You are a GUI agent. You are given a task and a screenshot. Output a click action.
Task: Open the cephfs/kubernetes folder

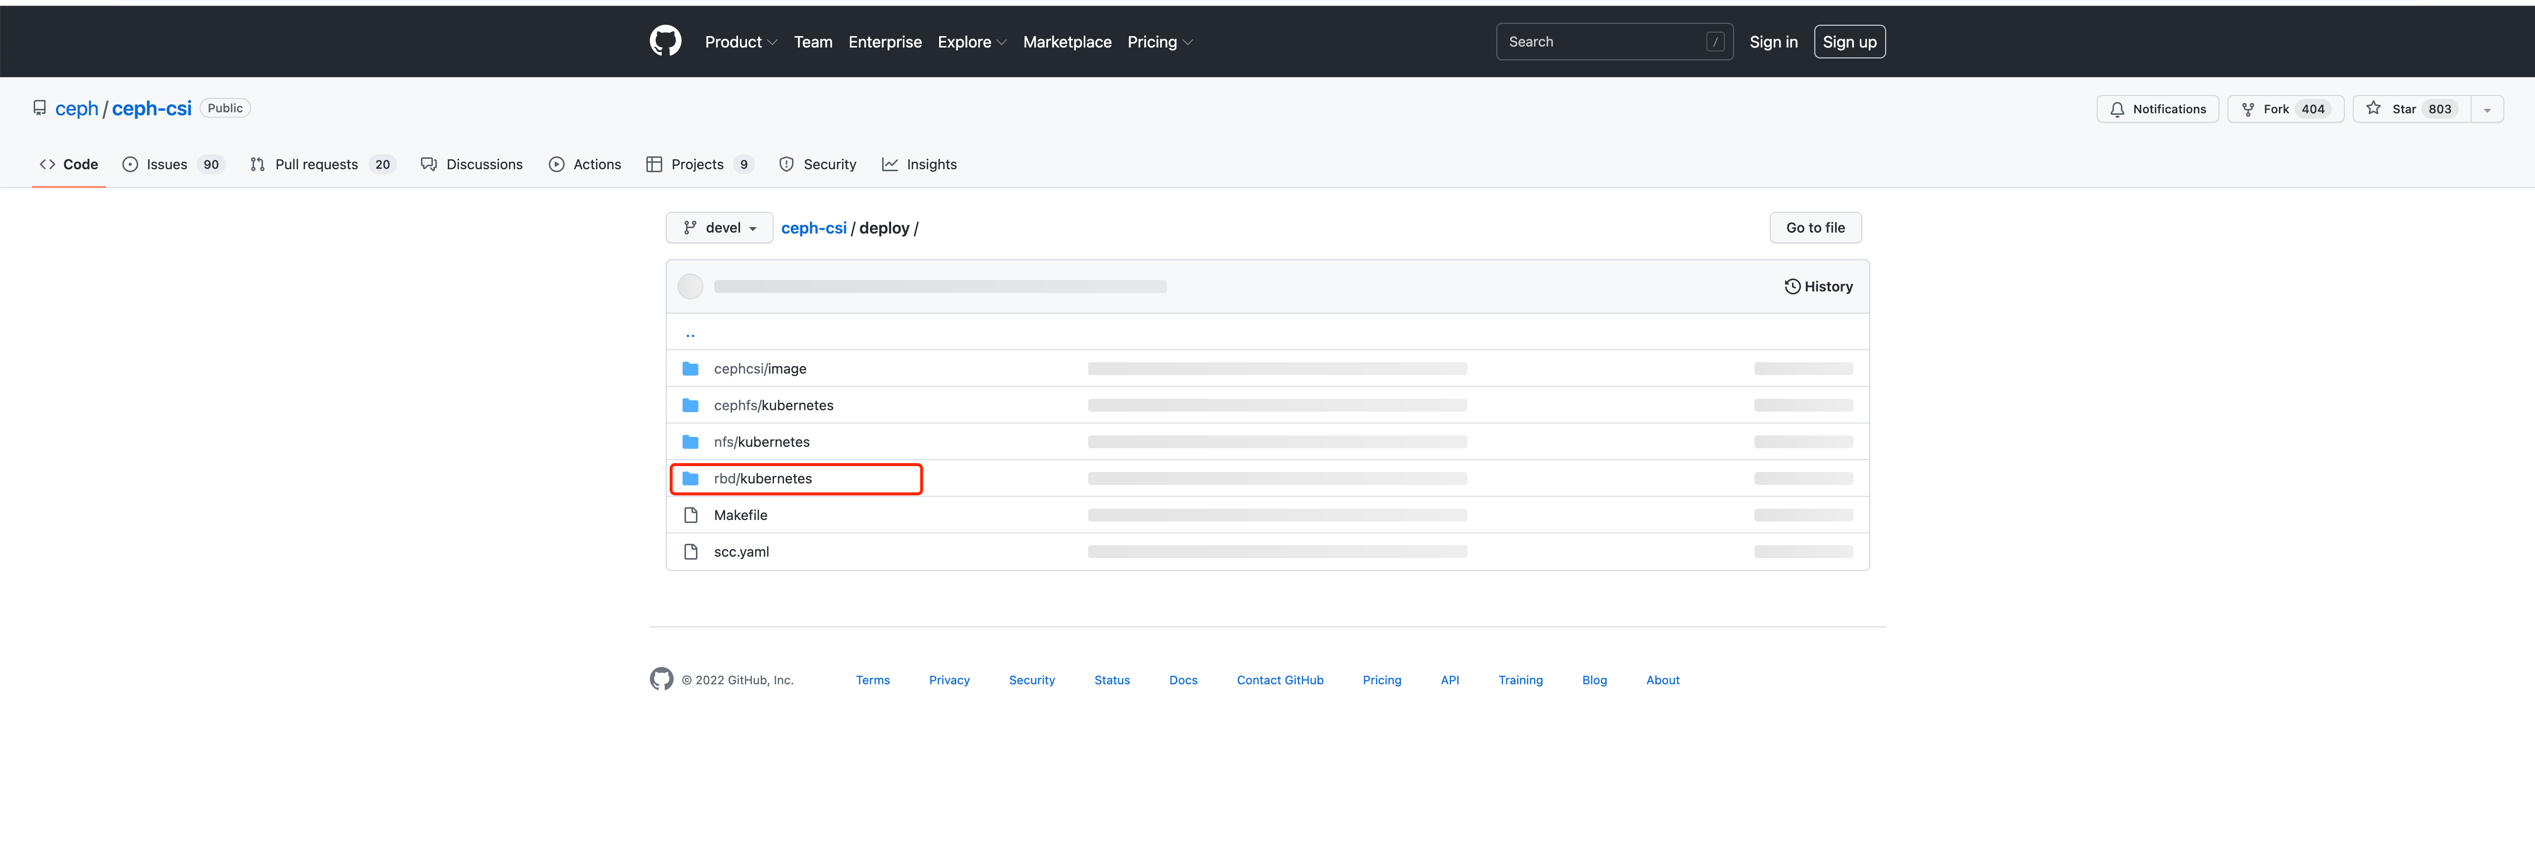coord(774,405)
